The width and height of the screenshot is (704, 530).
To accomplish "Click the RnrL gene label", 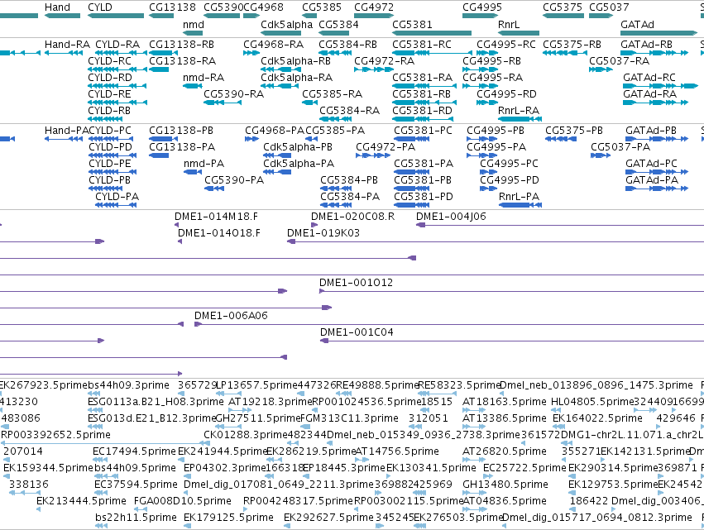I will click(x=509, y=25).
